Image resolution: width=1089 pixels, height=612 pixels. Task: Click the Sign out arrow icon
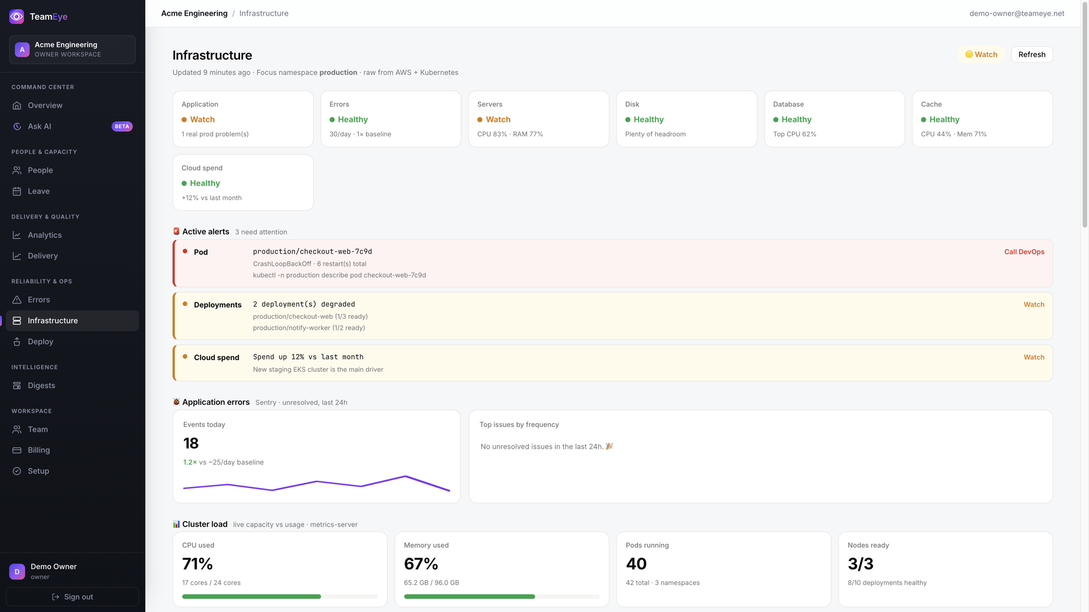[x=56, y=597]
